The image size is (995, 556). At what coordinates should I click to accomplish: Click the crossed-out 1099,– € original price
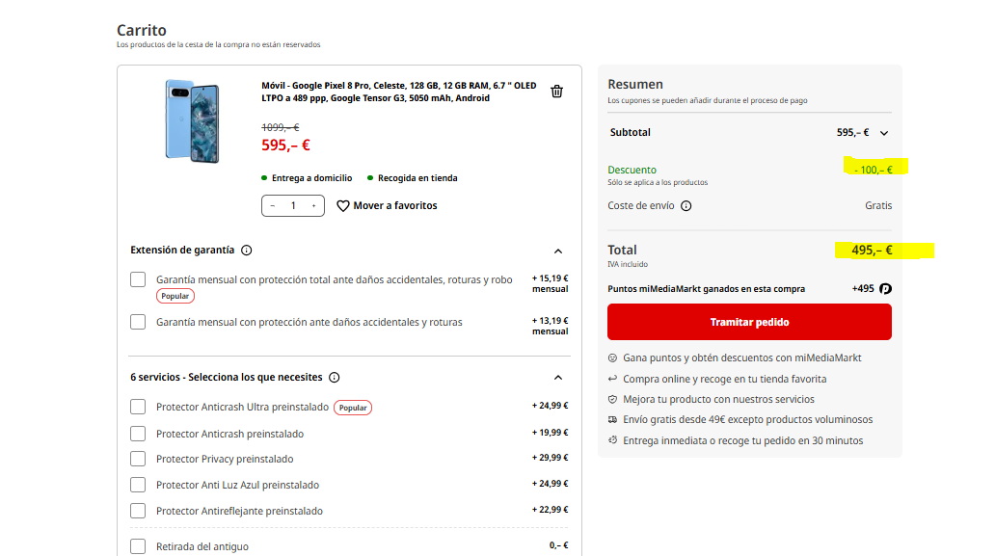pos(280,127)
